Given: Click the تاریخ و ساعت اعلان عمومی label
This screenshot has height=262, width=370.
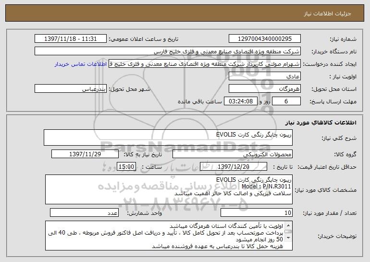Looking at the screenshot, I should tap(144, 39).
